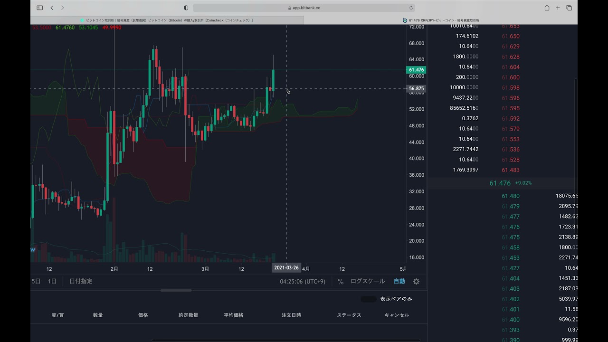
Task: Click the Safari share icon
Action: 547,8
